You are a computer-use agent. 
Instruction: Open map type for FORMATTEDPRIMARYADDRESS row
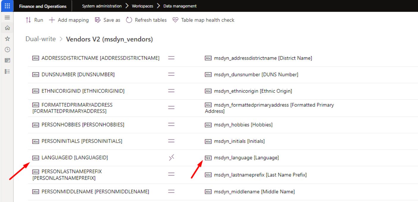(x=171, y=108)
